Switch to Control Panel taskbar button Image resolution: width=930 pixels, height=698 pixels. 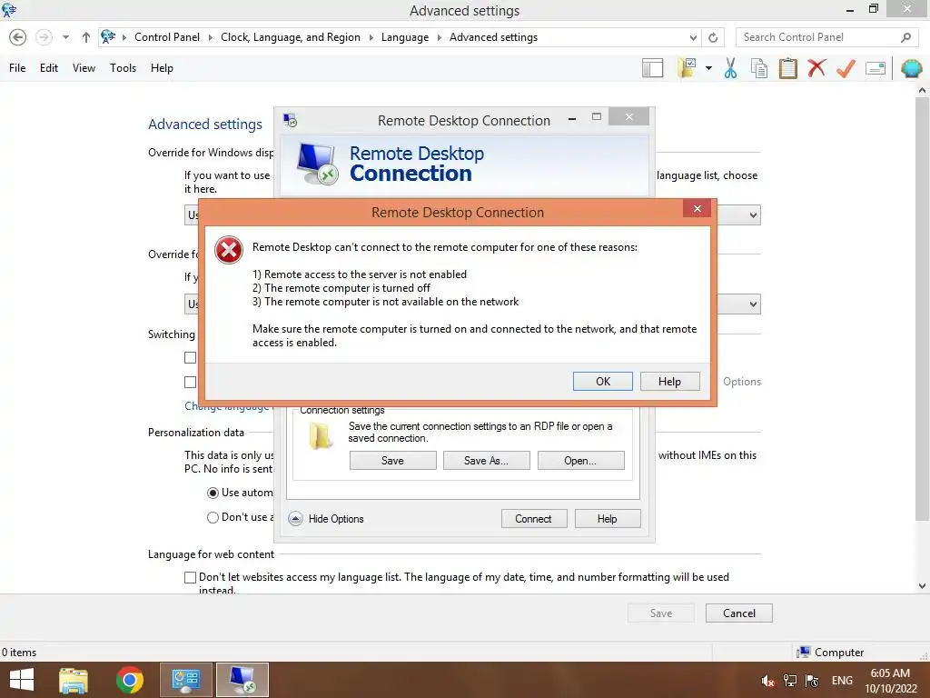(185, 680)
